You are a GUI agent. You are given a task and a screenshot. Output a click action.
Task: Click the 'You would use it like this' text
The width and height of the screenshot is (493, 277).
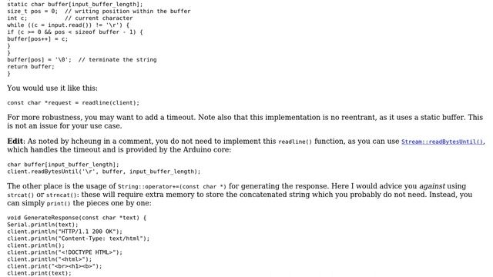tap(52, 88)
